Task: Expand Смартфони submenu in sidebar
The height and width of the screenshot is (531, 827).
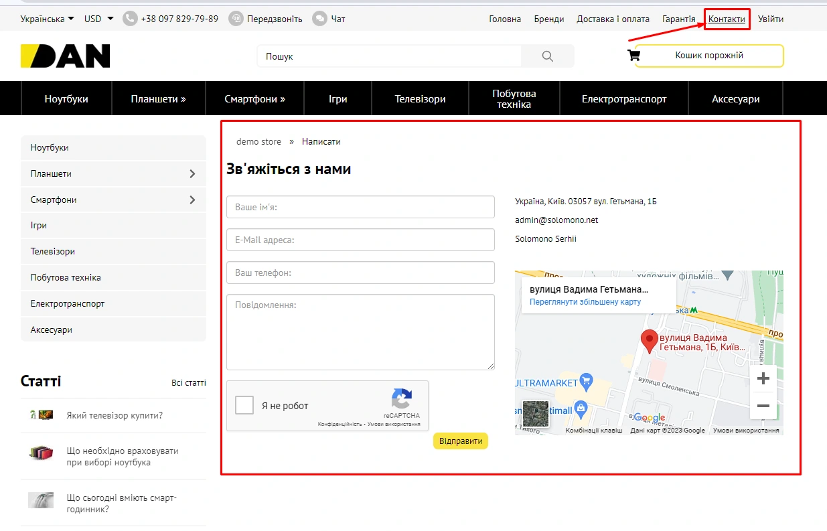Action: (x=192, y=200)
